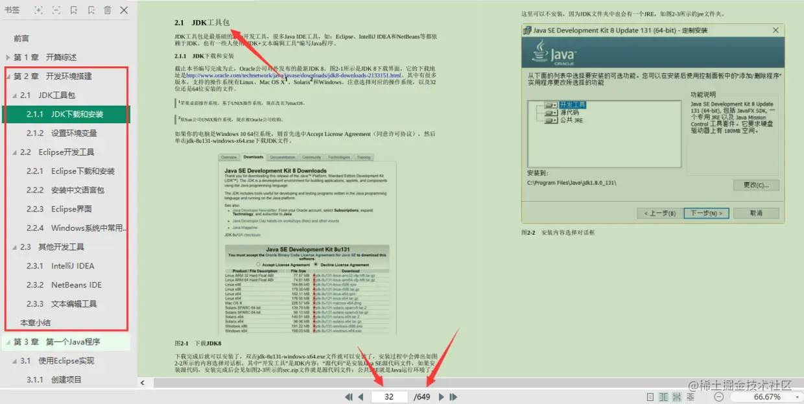Collapse the 2.3 其他开发工具 section triangle
The image size is (804, 404).
[x=14, y=247]
